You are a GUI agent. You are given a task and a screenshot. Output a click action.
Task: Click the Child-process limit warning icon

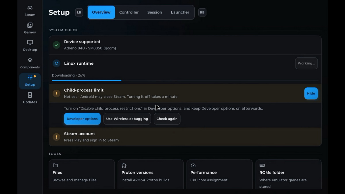point(56,93)
